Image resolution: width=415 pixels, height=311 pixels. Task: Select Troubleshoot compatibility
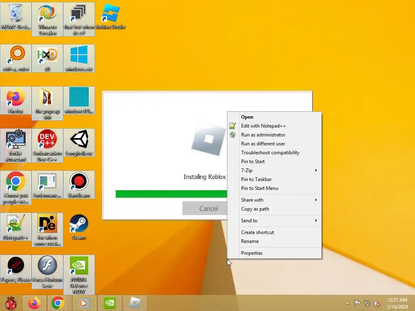click(275, 153)
